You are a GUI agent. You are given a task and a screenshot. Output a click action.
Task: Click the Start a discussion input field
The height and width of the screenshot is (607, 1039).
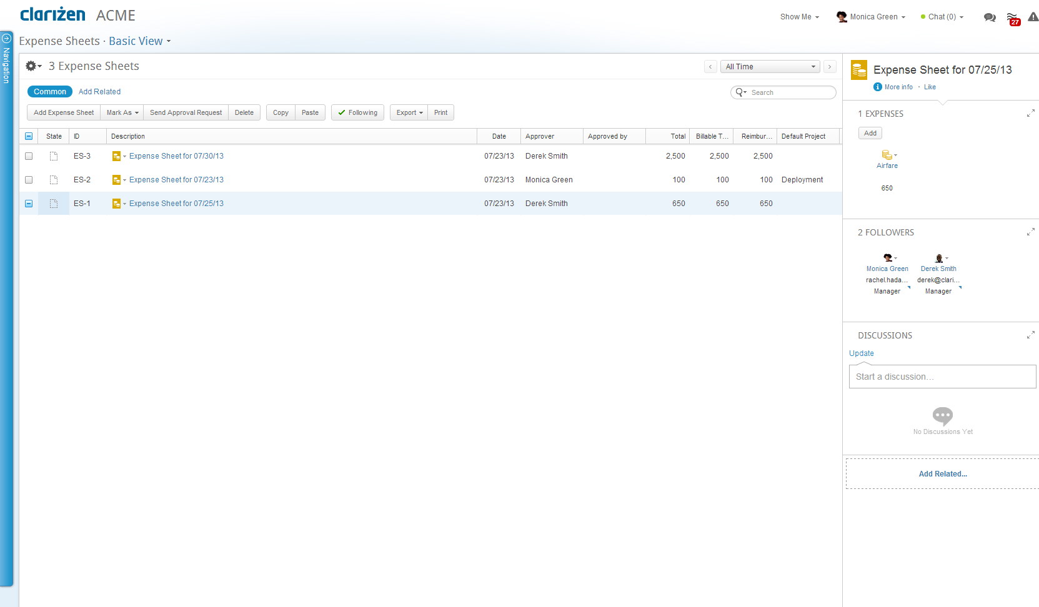click(x=942, y=376)
